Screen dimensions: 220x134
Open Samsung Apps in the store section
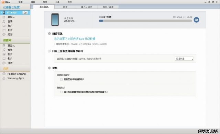pyautogui.click(x=16, y=78)
